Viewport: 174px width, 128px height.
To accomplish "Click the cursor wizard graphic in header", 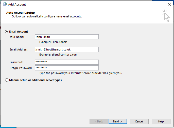I will tap(165, 16).
